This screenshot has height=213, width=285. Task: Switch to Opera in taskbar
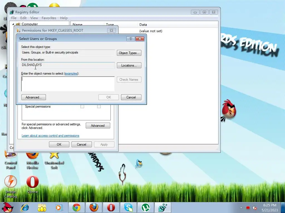(111, 207)
